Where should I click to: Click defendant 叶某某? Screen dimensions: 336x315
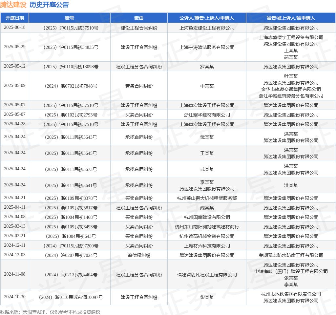[291, 76]
